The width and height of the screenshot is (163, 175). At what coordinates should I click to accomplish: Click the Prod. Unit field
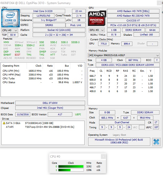point(76,25)
